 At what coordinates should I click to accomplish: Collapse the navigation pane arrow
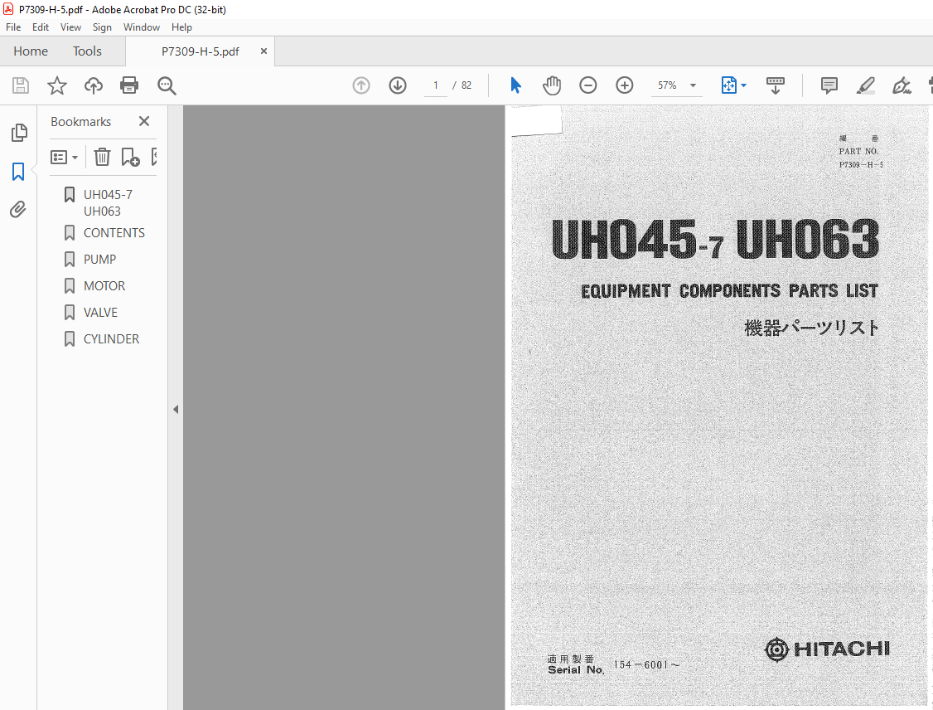point(176,409)
